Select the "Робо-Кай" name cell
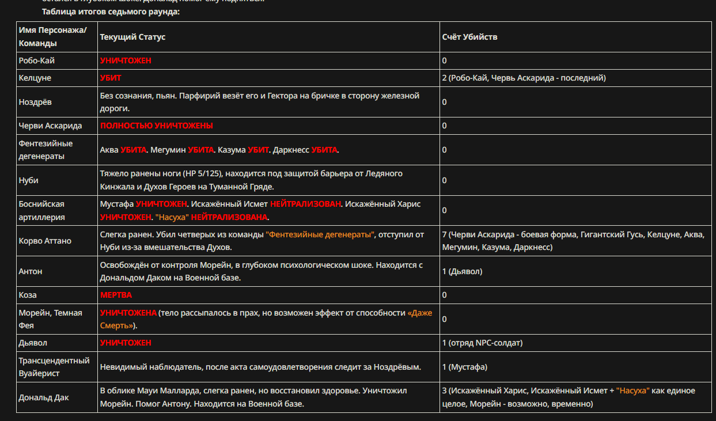 click(x=57, y=60)
